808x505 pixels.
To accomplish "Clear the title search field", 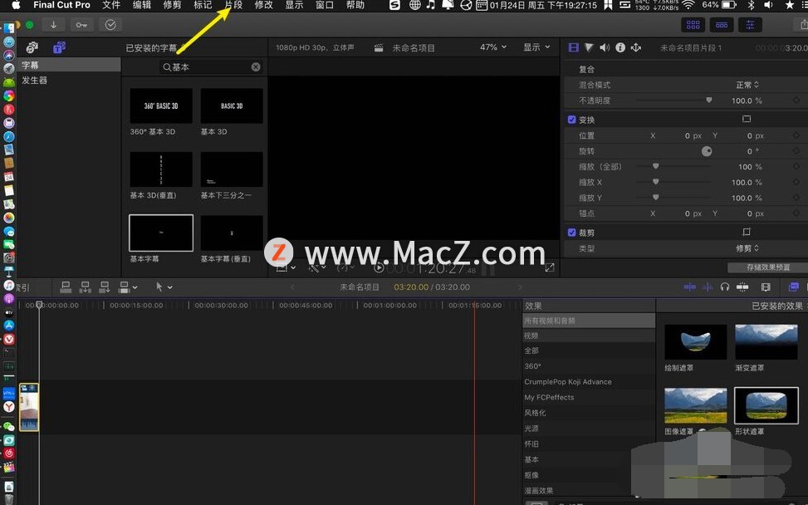I will tap(256, 67).
